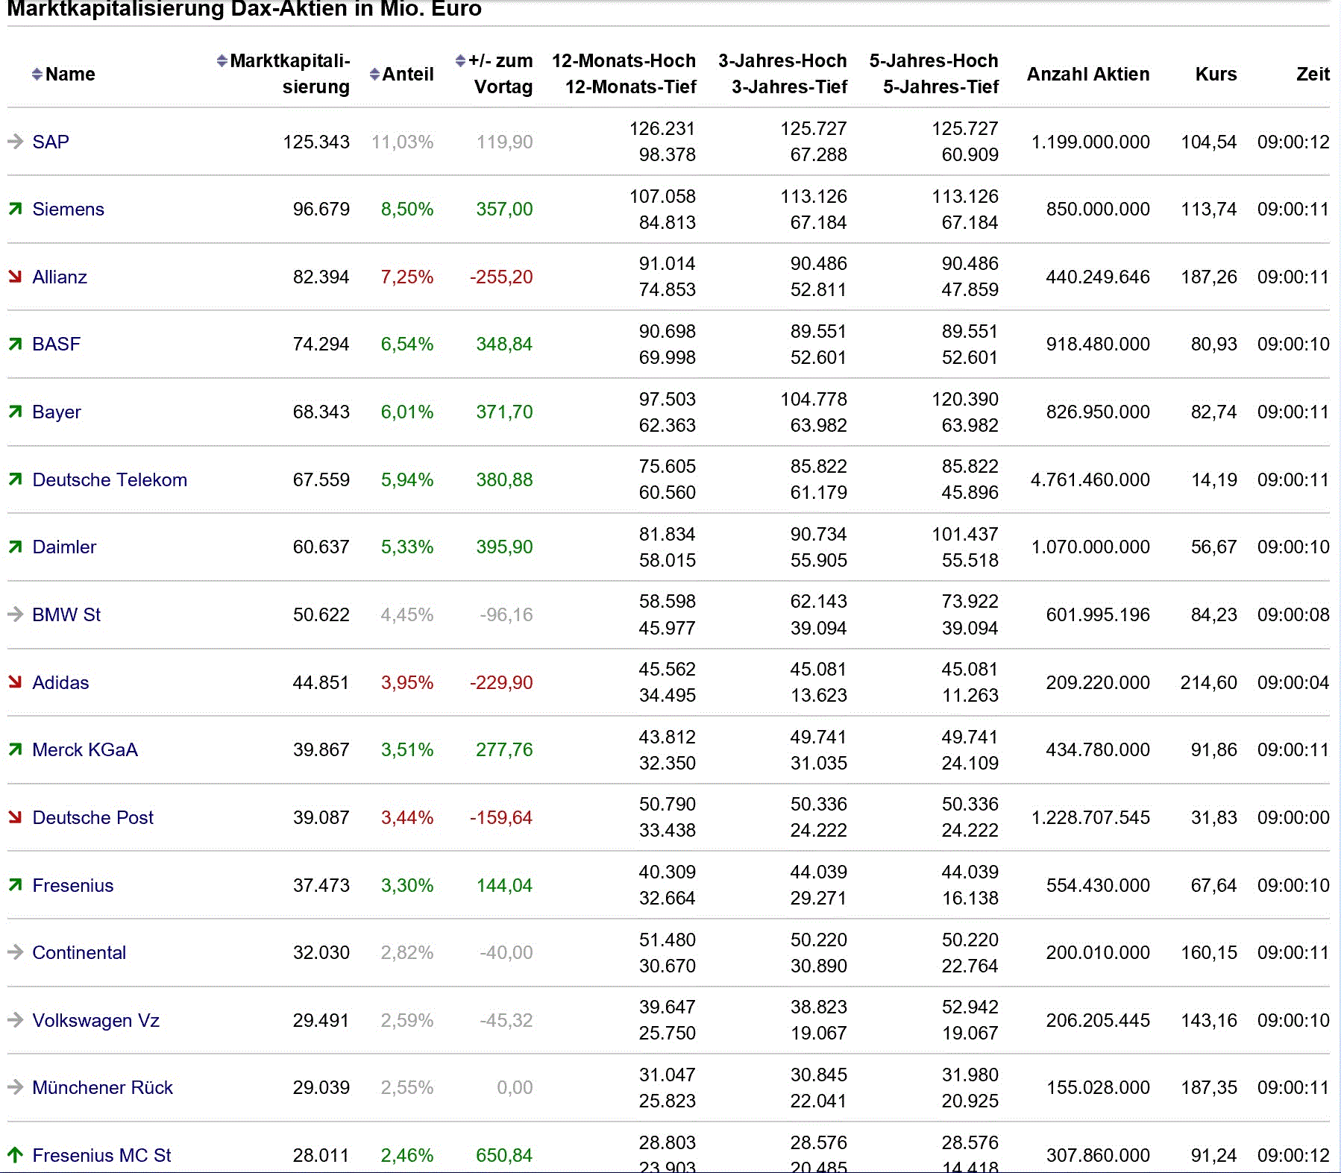Click sort arrows beside Marktkapitalisierung header

(222, 60)
